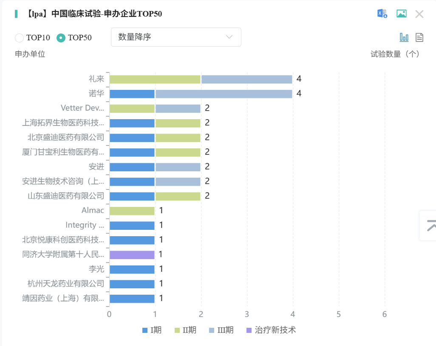Toggle III期 series in the legend
This screenshot has width=436, height=346.
tap(221, 330)
